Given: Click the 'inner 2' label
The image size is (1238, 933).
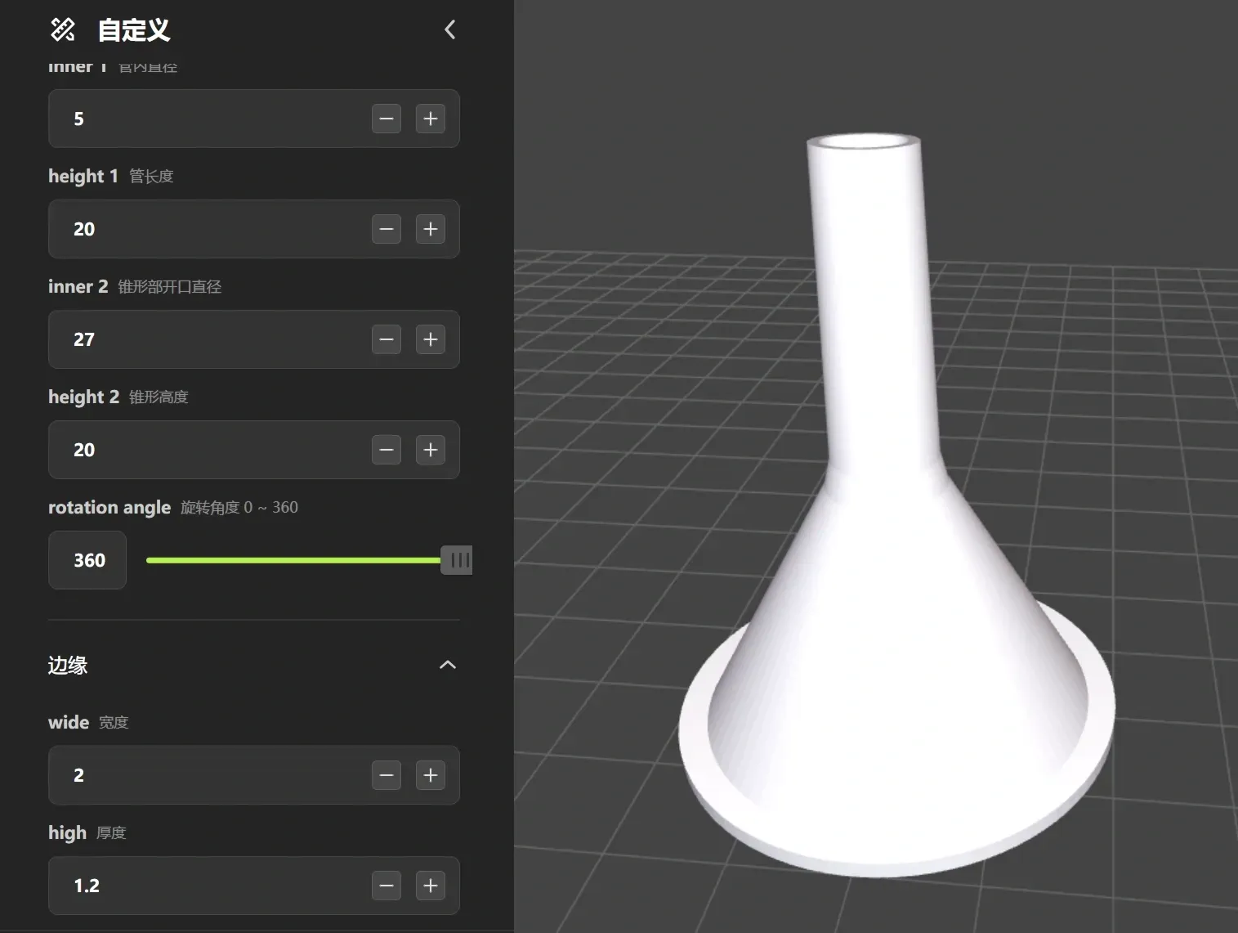Looking at the screenshot, I should coord(78,286).
